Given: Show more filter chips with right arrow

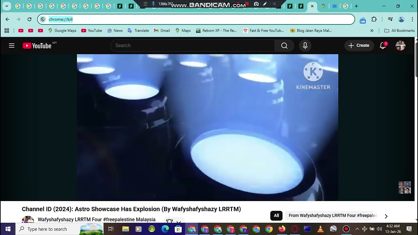Looking at the screenshot, I should (x=386, y=216).
